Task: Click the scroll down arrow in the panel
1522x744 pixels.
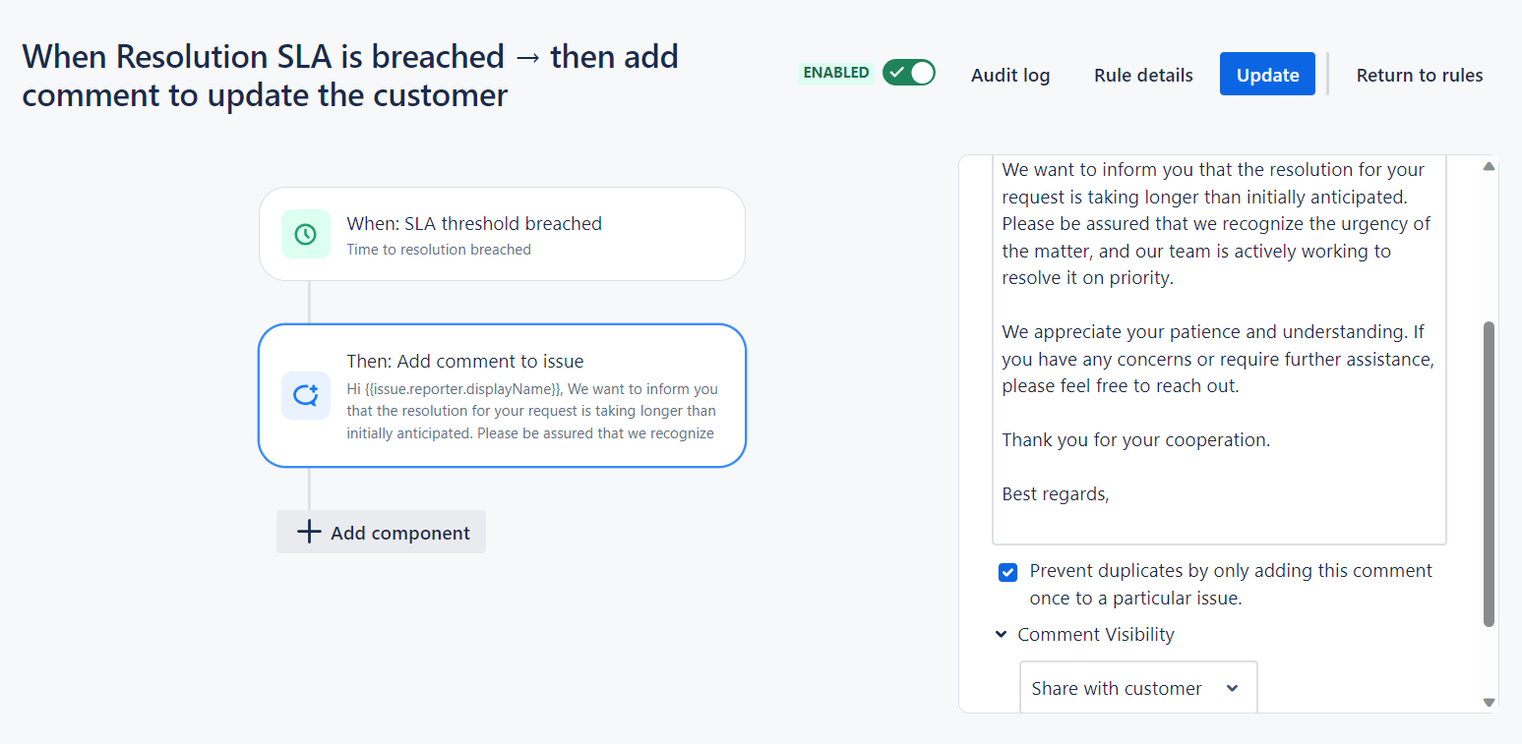Action: tap(1489, 702)
